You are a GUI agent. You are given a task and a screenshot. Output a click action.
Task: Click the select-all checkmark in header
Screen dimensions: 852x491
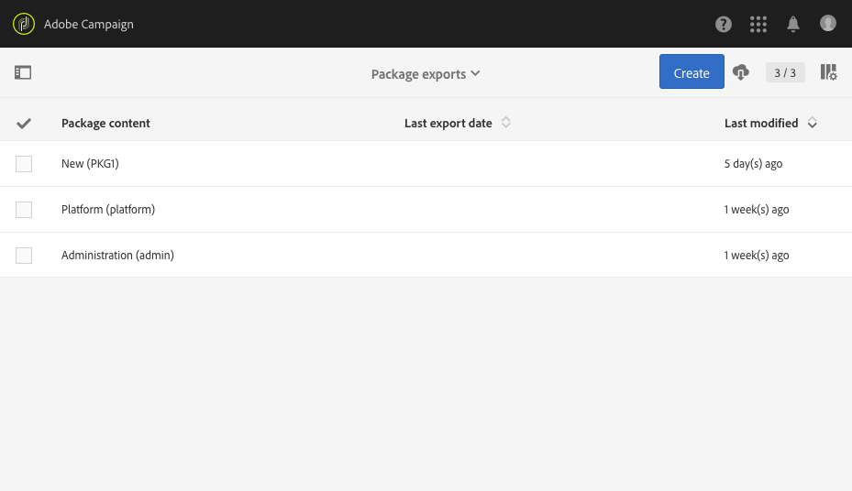[24, 123]
